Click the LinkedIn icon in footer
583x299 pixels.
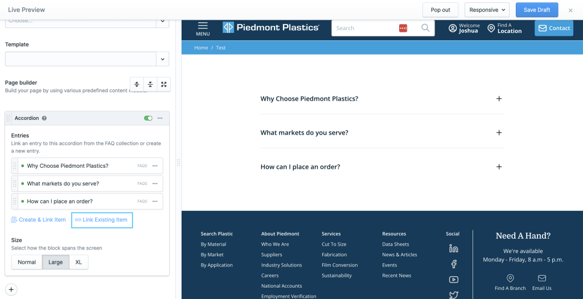[453, 248]
